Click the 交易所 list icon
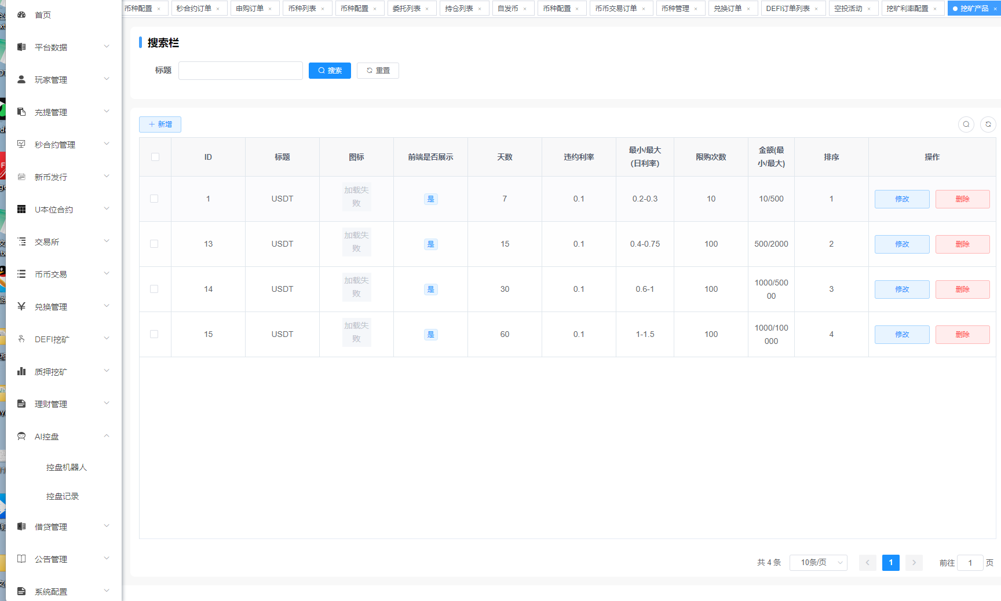The image size is (1001, 601). 21,241
